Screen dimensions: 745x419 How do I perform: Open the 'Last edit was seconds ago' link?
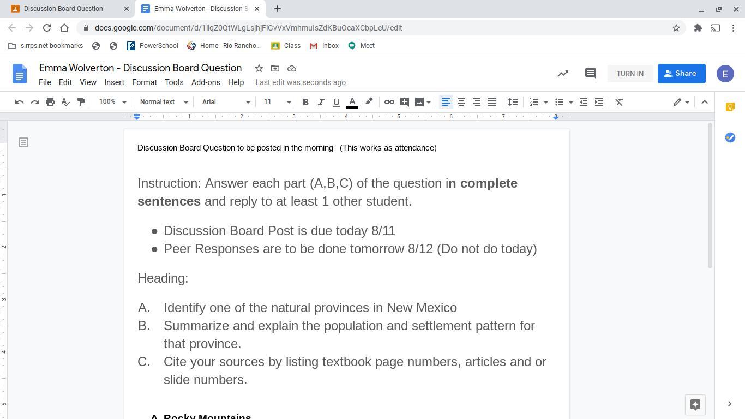(301, 82)
